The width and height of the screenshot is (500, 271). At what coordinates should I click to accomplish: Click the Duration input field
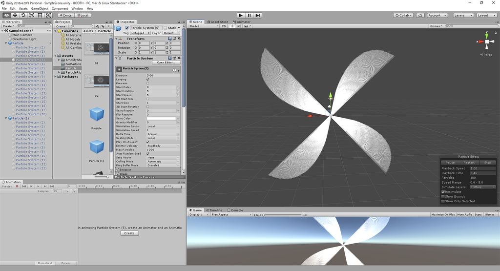(163, 76)
